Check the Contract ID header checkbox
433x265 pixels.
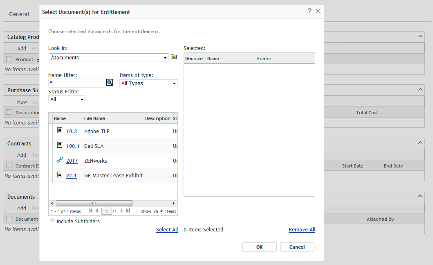pos(9,165)
